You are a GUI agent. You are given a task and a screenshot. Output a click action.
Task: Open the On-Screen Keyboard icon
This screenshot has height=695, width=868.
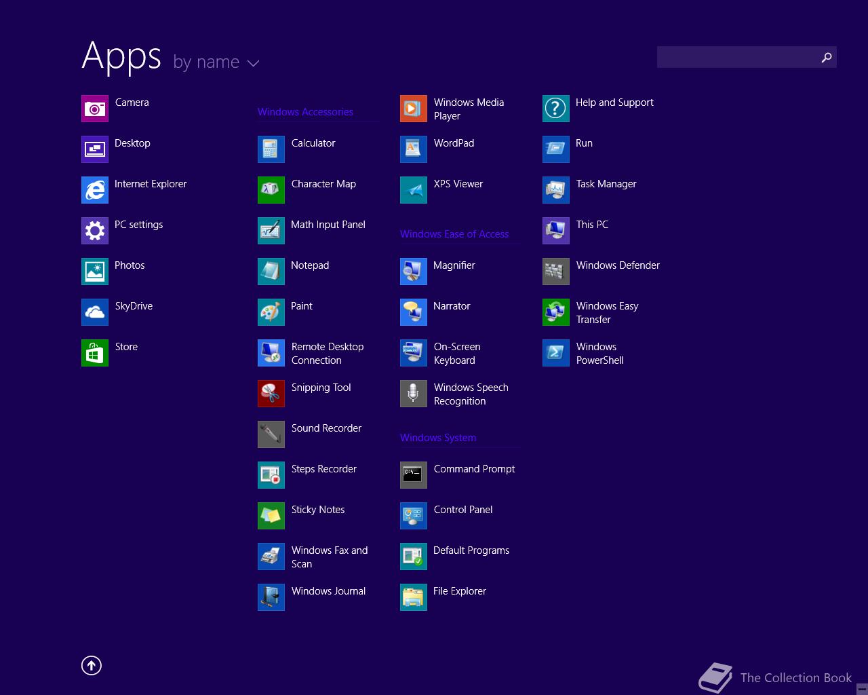click(414, 353)
